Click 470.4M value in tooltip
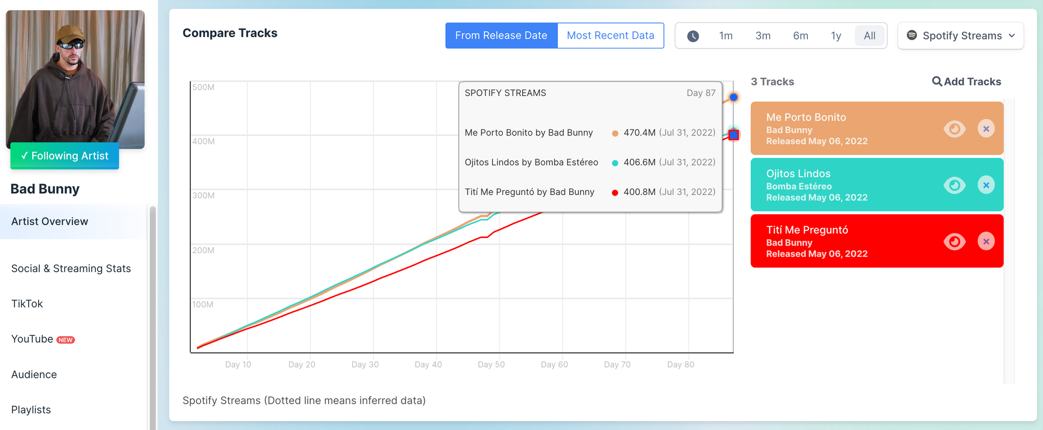The image size is (1043, 430). point(639,132)
